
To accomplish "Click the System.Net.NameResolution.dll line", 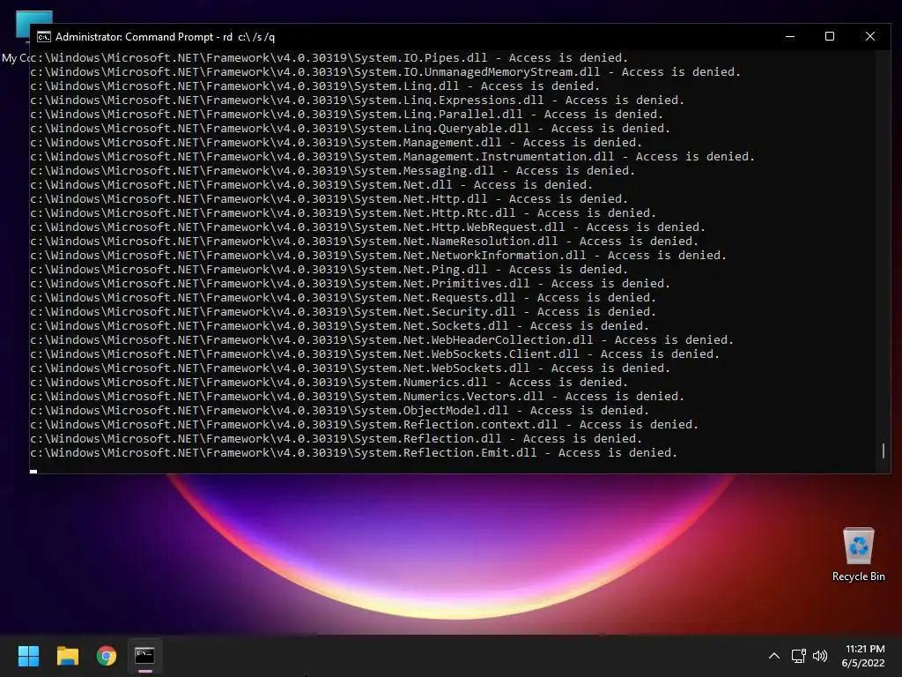I will click(x=364, y=242).
